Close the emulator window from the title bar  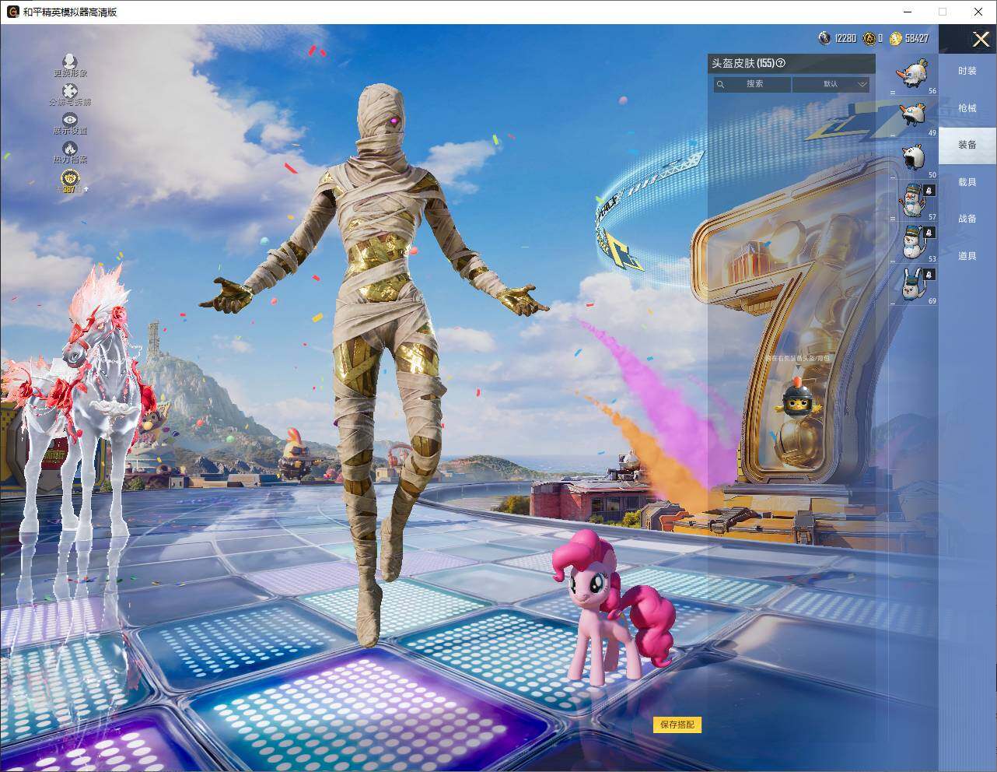coord(978,12)
